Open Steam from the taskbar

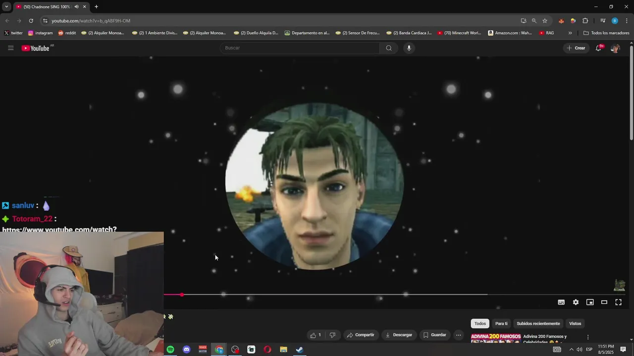[x=300, y=350]
